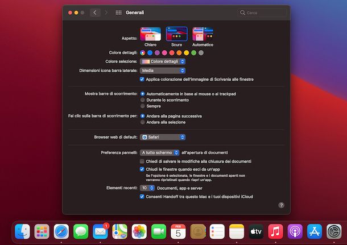
Task: Open Safari in the Dock
Action: pyautogui.click(x=61, y=231)
